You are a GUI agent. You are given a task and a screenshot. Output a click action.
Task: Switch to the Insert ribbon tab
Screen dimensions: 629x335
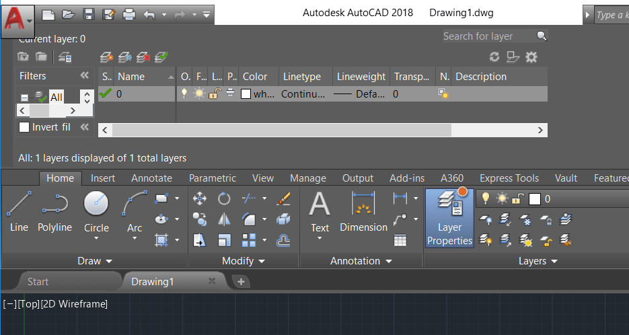point(103,178)
